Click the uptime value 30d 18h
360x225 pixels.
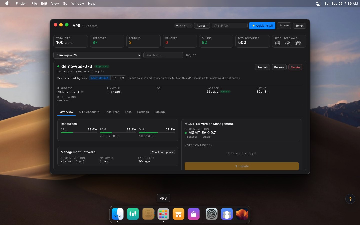pos(262,92)
